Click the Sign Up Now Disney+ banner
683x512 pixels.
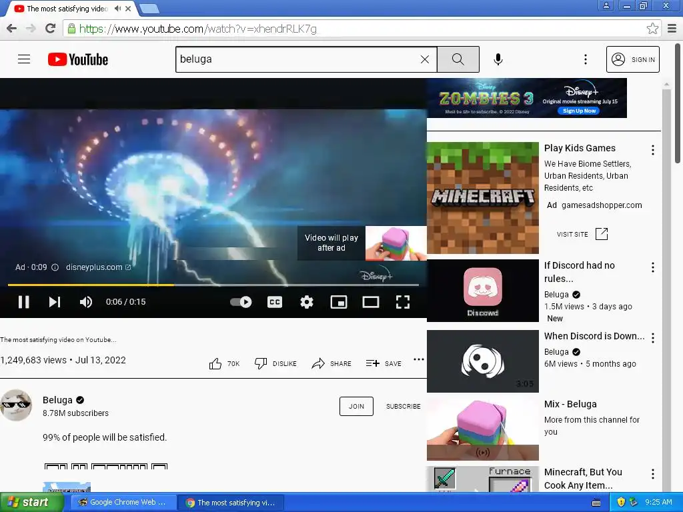point(579,111)
